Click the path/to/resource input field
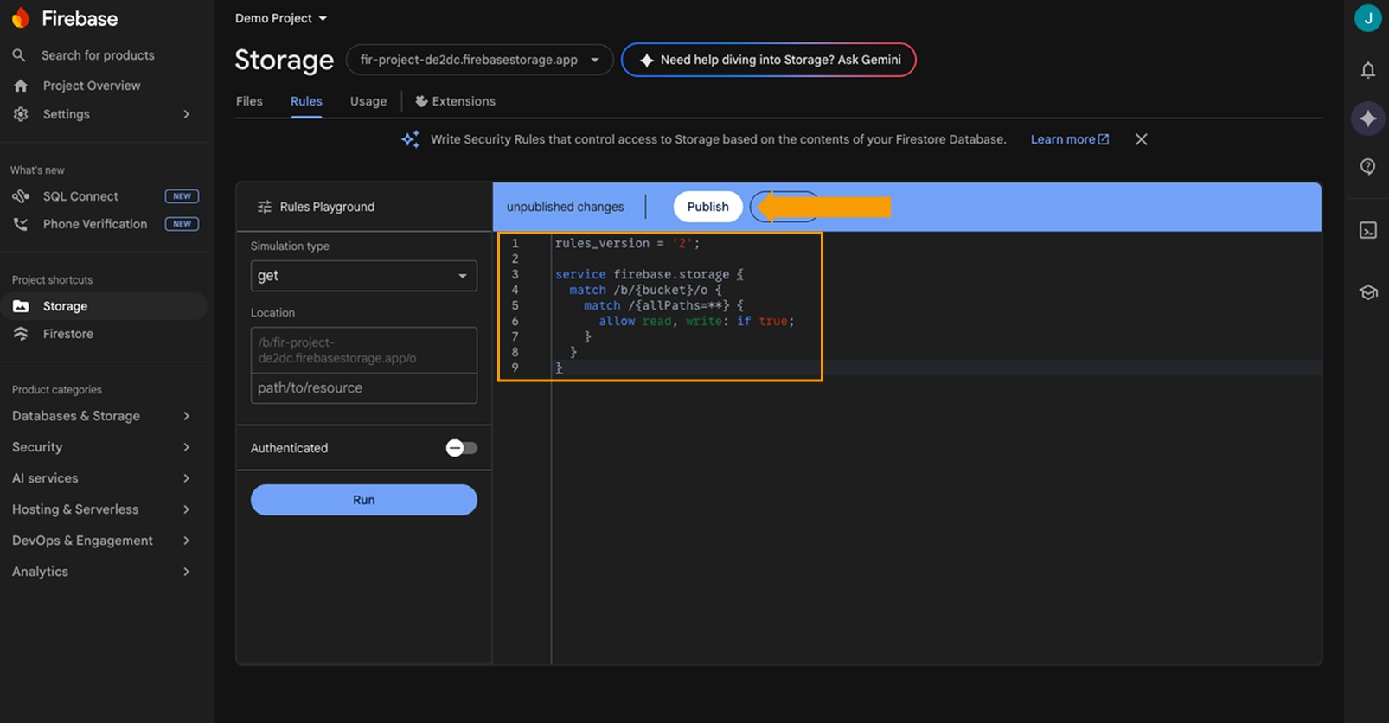This screenshot has width=1389, height=723. coord(363,388)
